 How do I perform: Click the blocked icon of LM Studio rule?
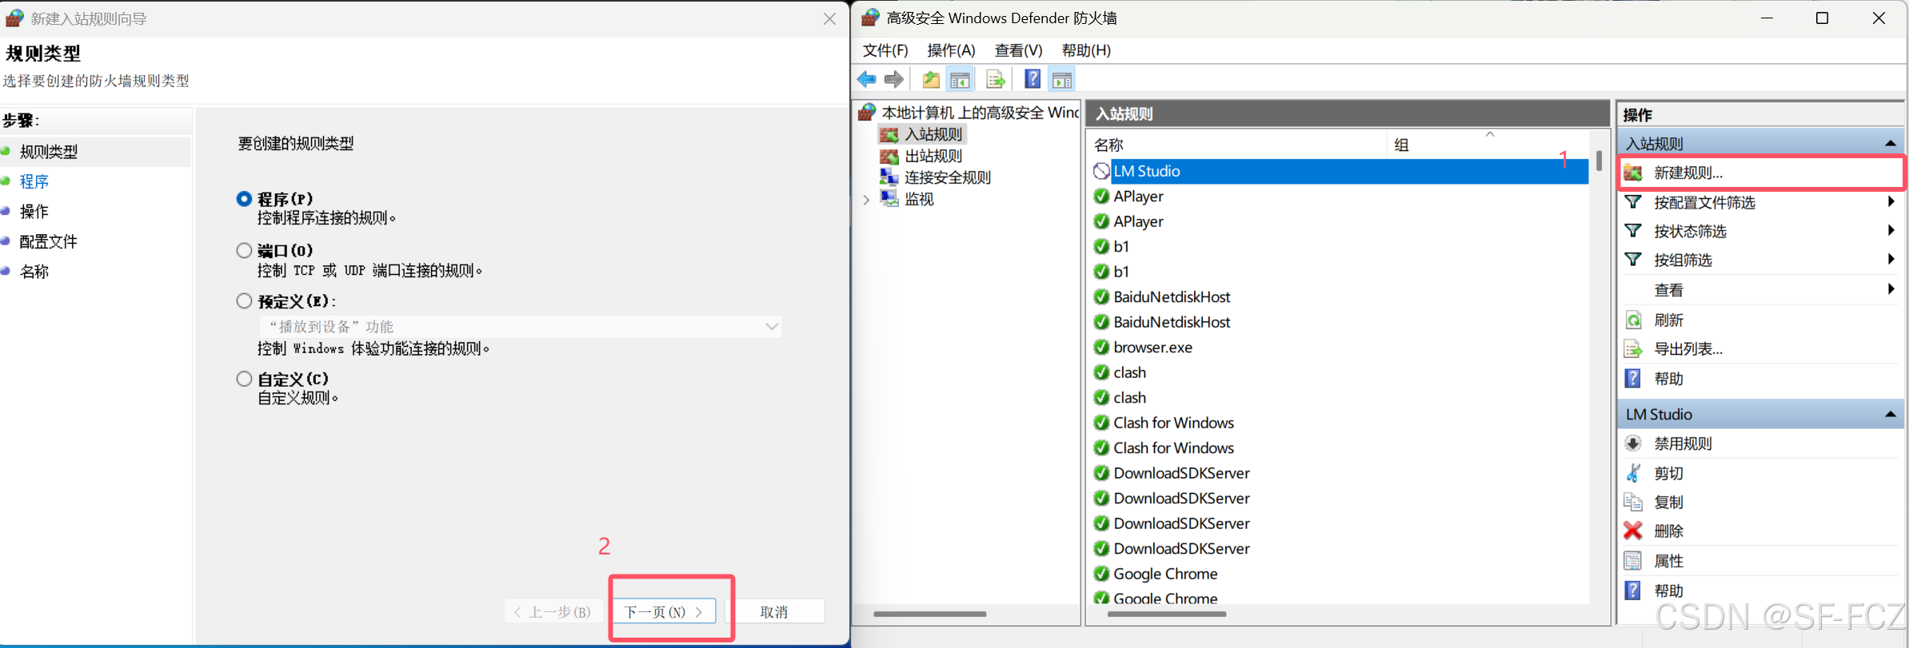coord(1101,171)
